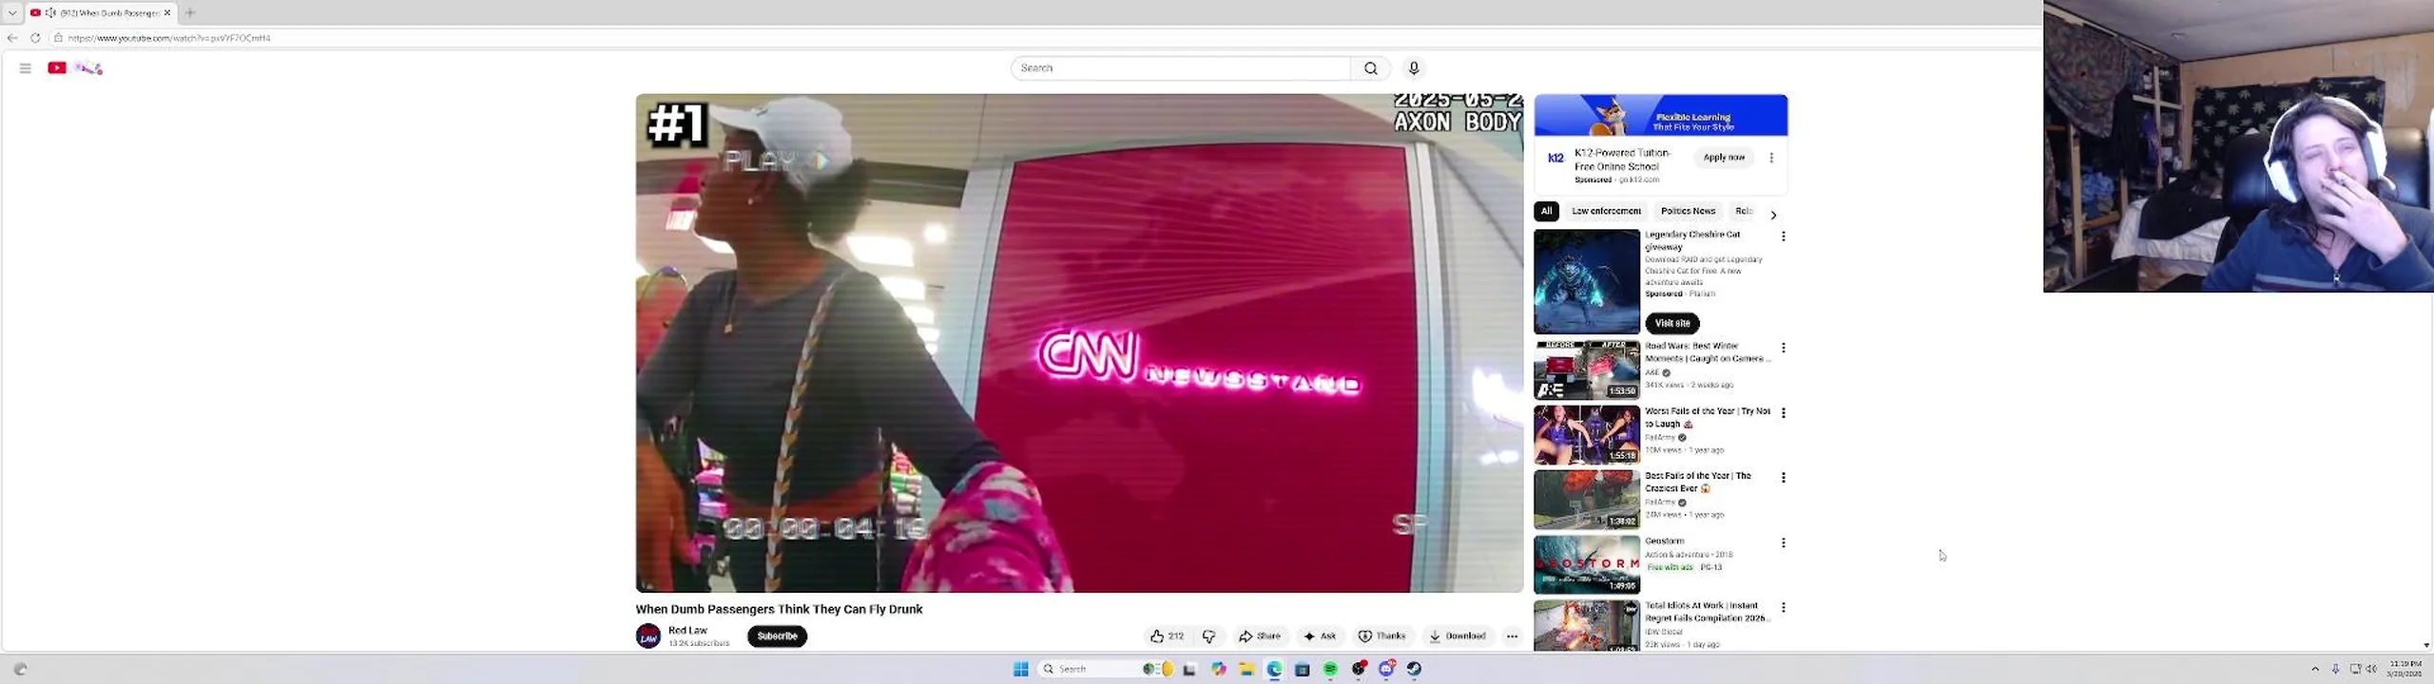Dislike the video with thumbs-down button
The height and width of the screenshot is (684, 2434).
click(1208, 636)
